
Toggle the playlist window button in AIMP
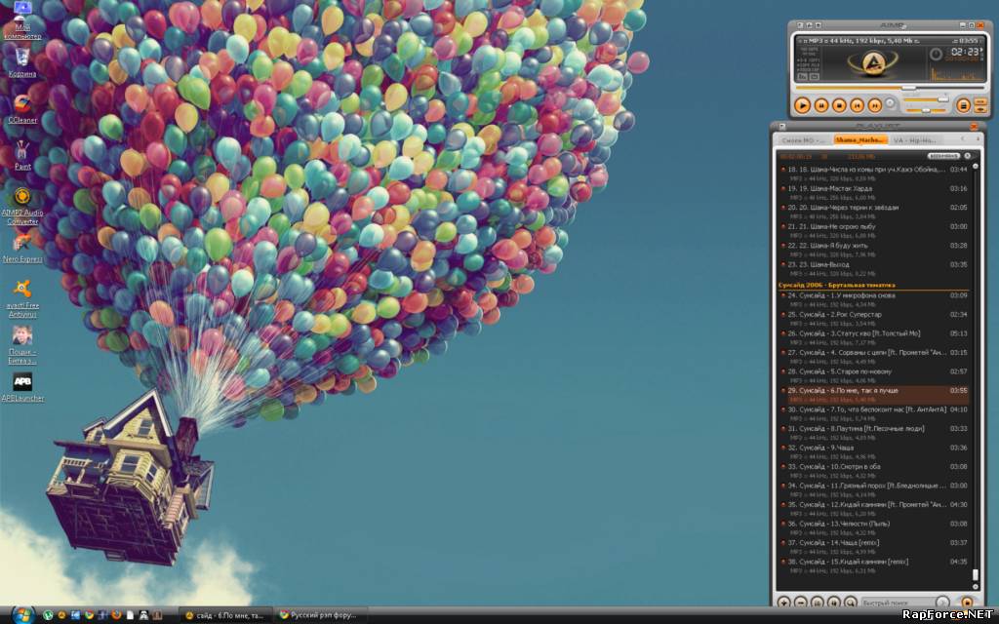tap(963, 105)
